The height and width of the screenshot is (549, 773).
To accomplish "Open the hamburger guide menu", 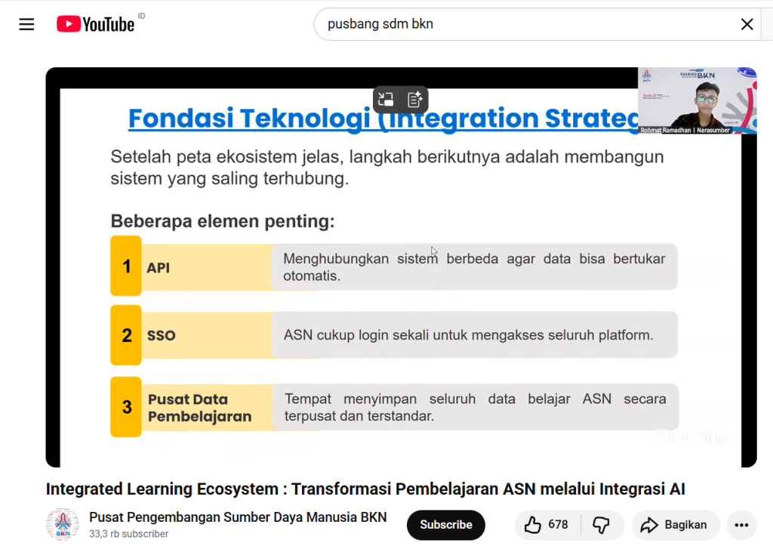I will (x=27, y=24).
